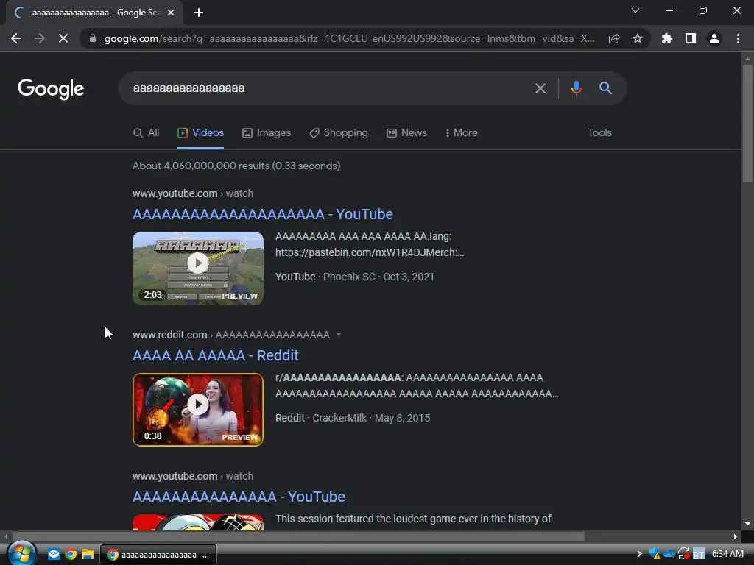The image size is (754, 565).
Task: Open the Tools filter button
Action: (x=599, y=133)
